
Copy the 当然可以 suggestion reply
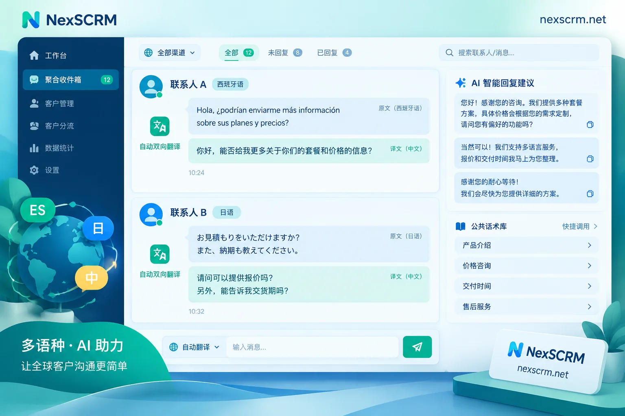tap(590, 159)
